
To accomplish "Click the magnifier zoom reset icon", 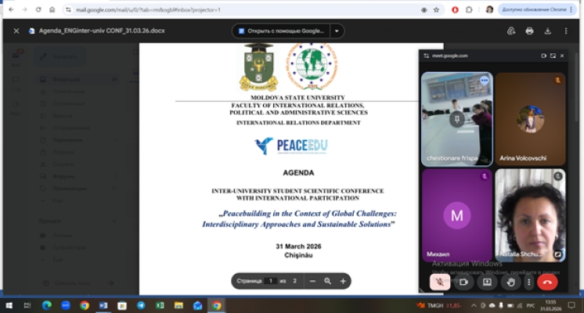I will tap(327, 281).
